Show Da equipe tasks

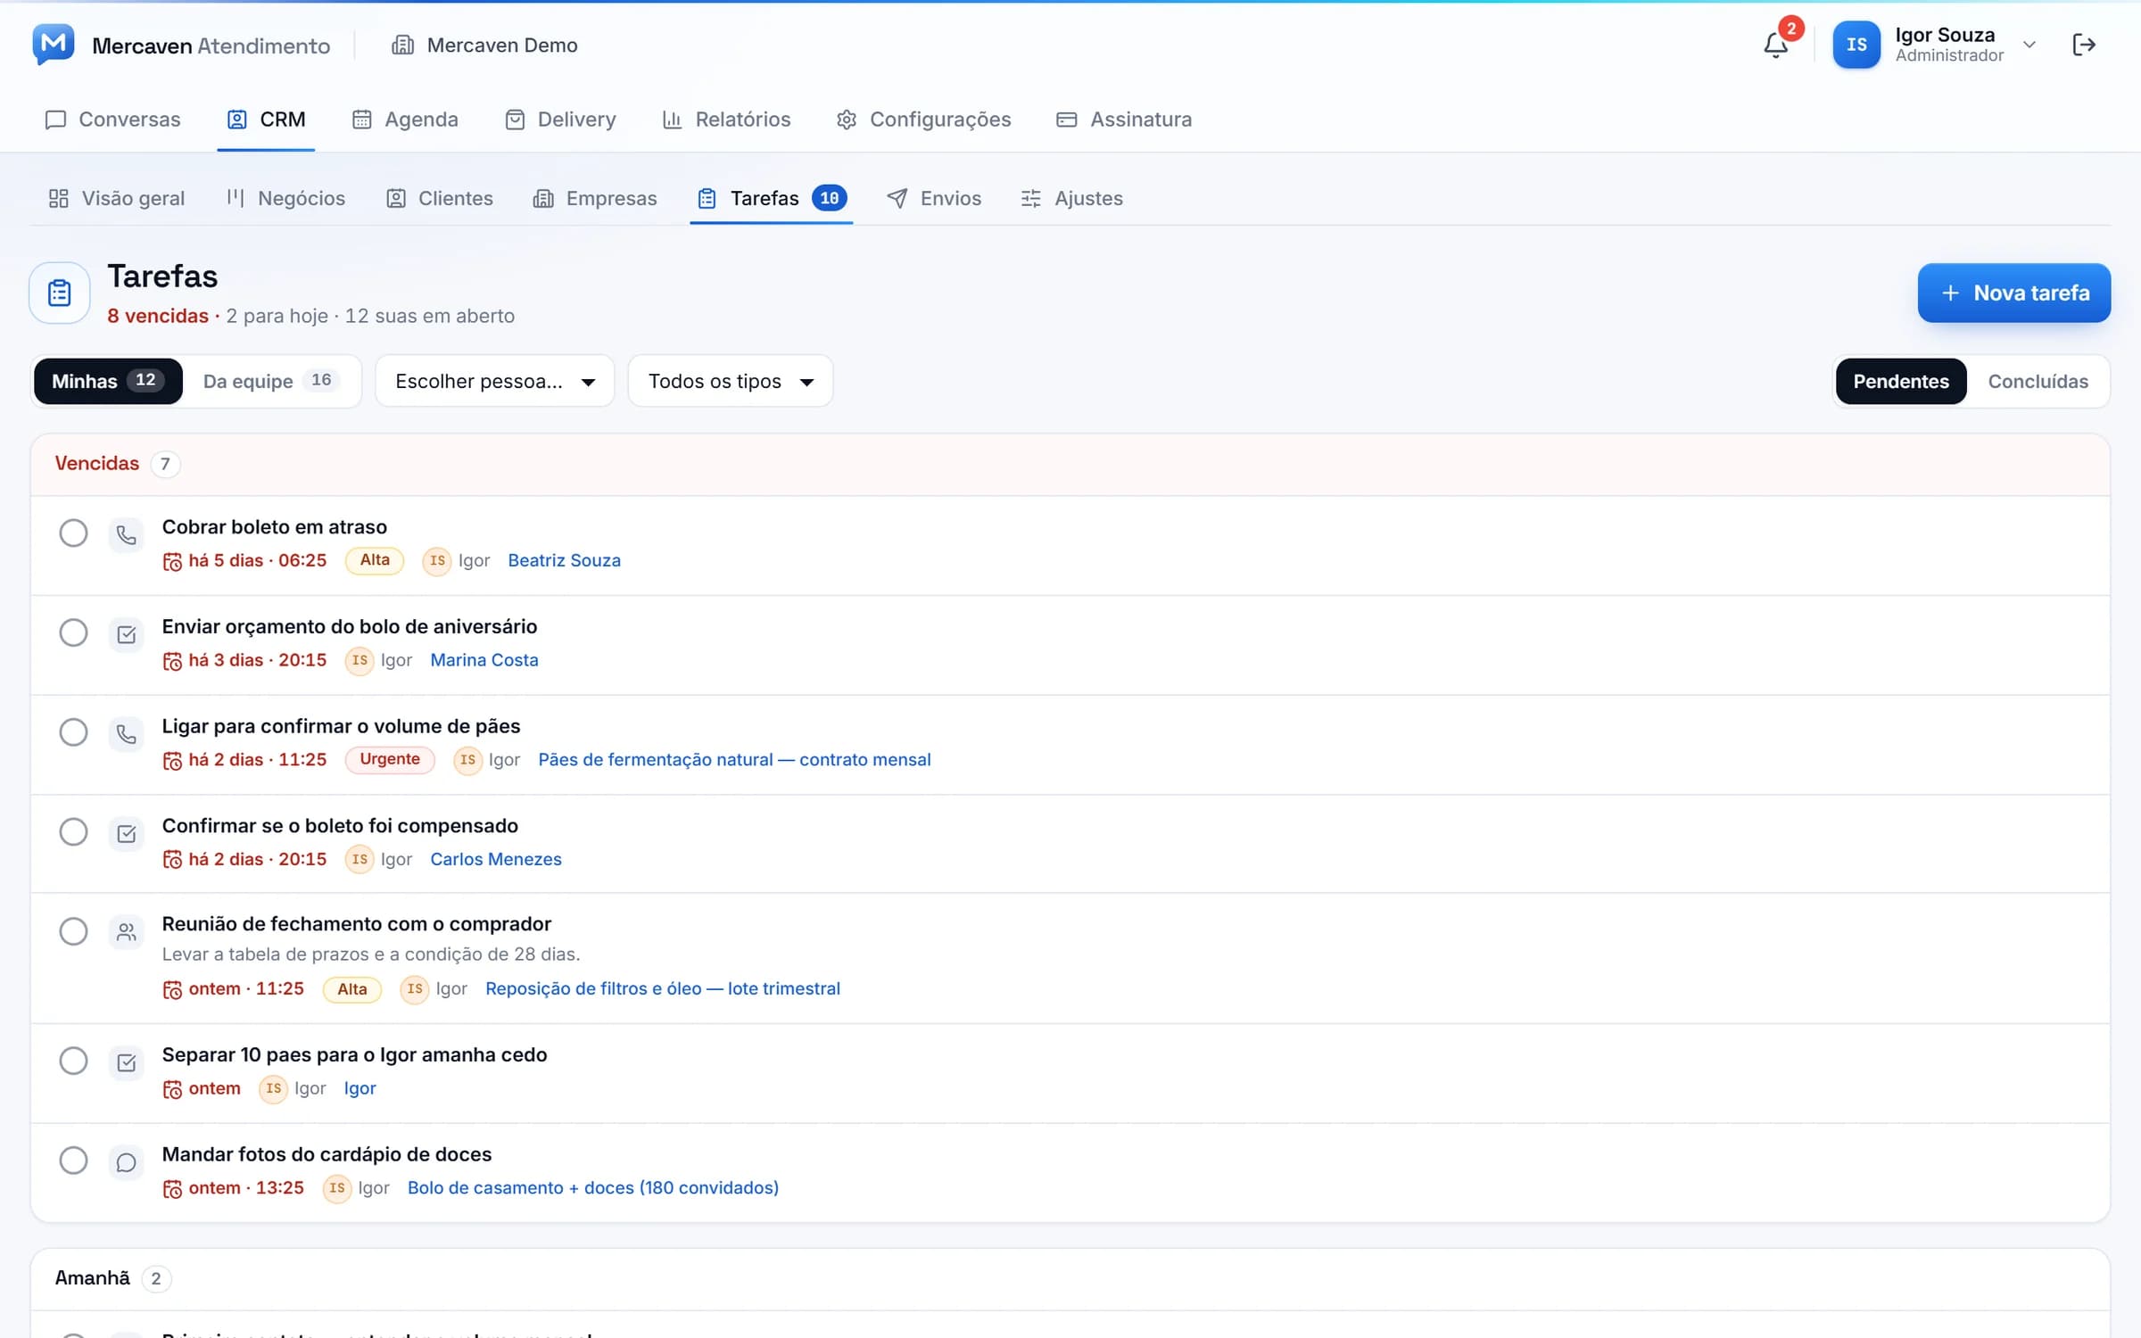(x=271, y=381)
